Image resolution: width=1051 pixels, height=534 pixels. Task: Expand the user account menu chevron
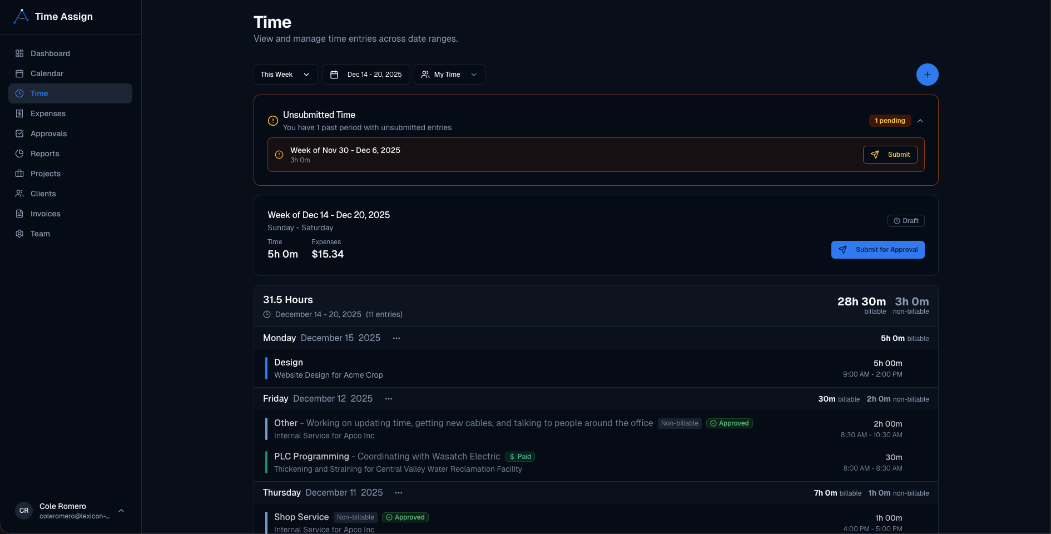(x=121, y=511)
